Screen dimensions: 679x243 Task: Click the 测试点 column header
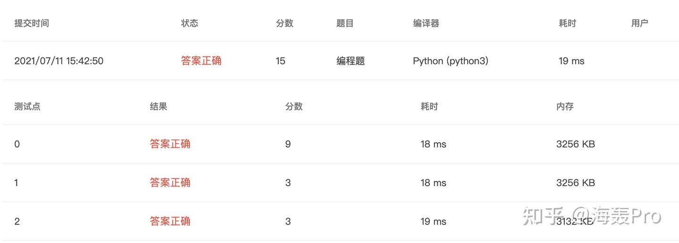tap(27, 106)
